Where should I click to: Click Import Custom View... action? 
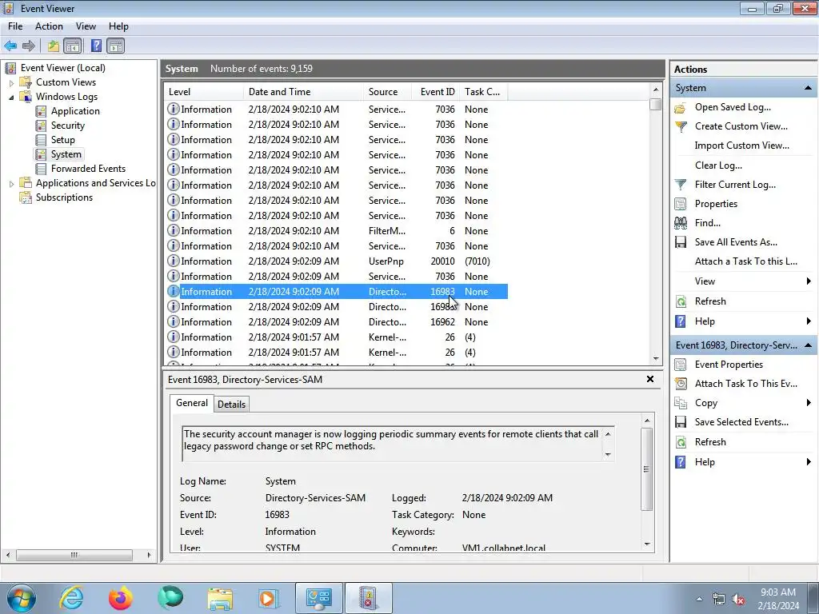tap(741, 146)
